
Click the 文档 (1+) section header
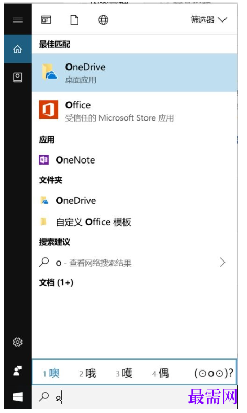tap(56, 282)
